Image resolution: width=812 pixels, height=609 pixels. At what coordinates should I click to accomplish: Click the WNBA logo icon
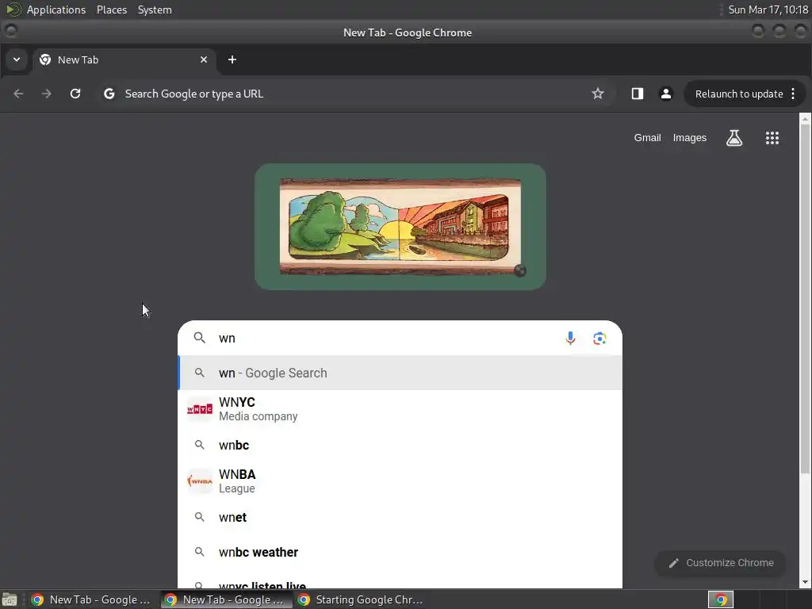tap(199, 481)
